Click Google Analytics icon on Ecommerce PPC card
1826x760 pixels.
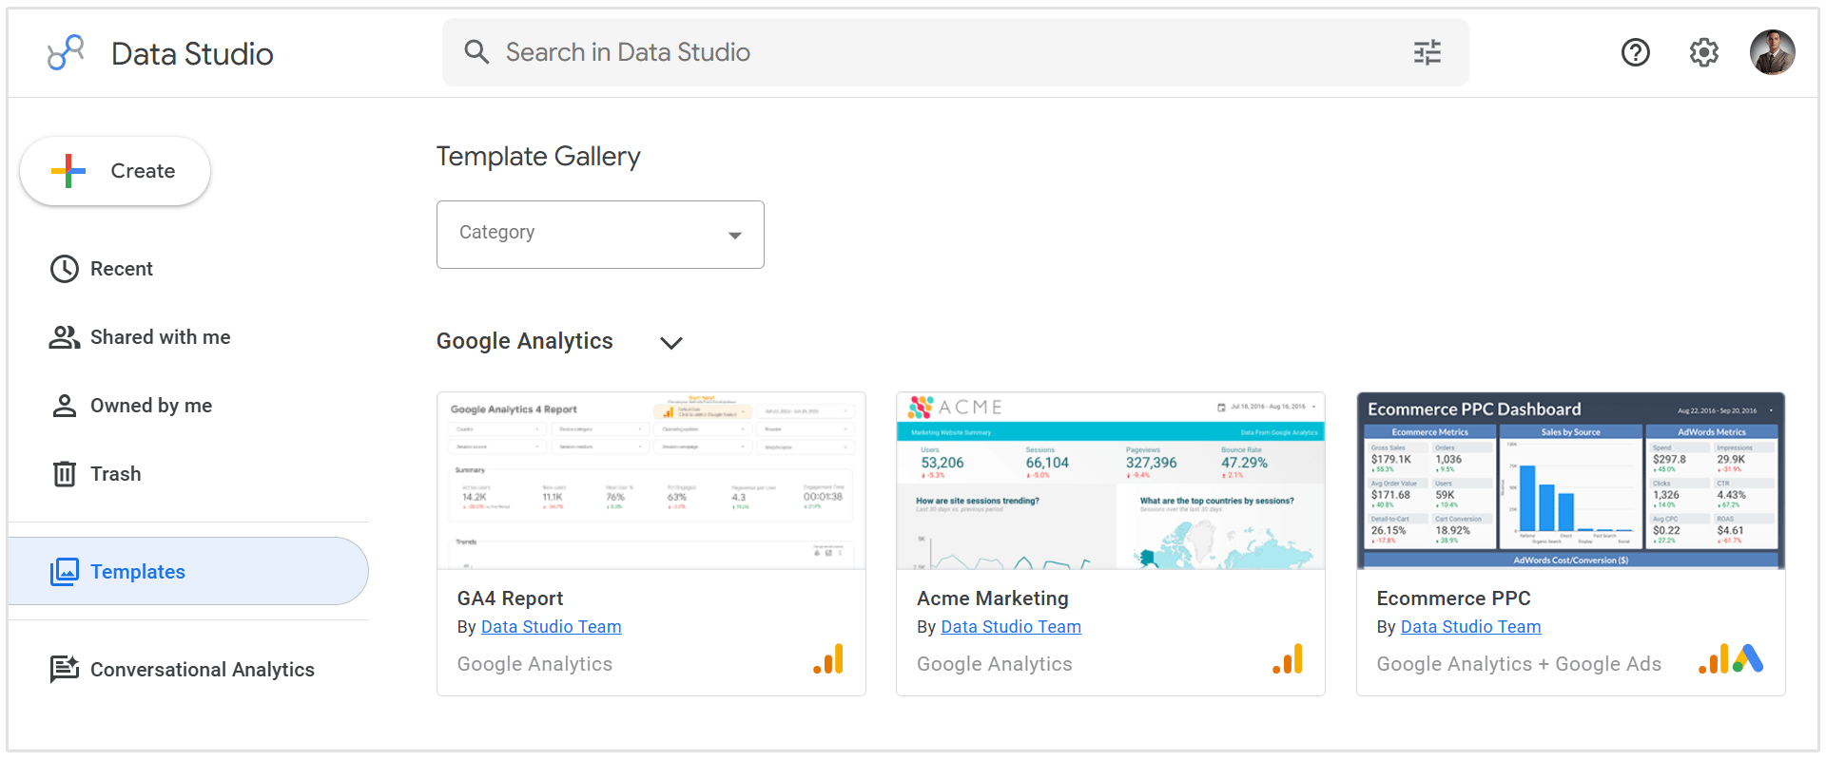(x=1714, y=659)
